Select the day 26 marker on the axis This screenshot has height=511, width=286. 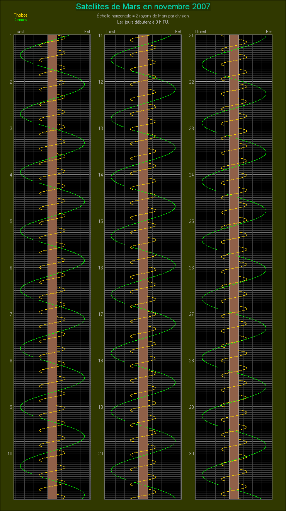coord(191,268)
